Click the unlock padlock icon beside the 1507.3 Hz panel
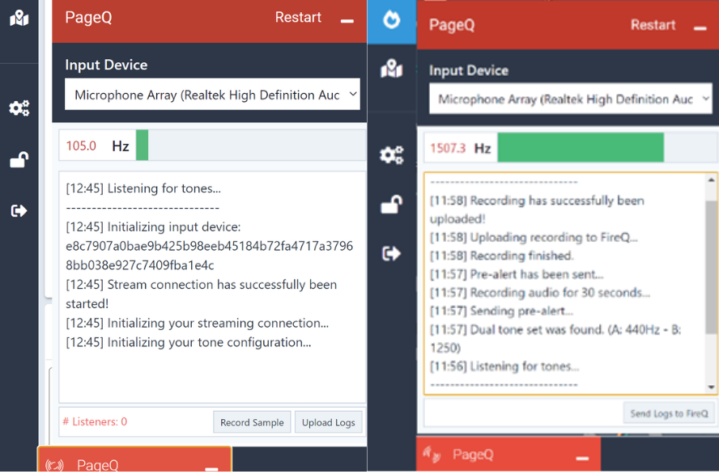719x474 pixels. pyautogui.click(x=392, y=205)
